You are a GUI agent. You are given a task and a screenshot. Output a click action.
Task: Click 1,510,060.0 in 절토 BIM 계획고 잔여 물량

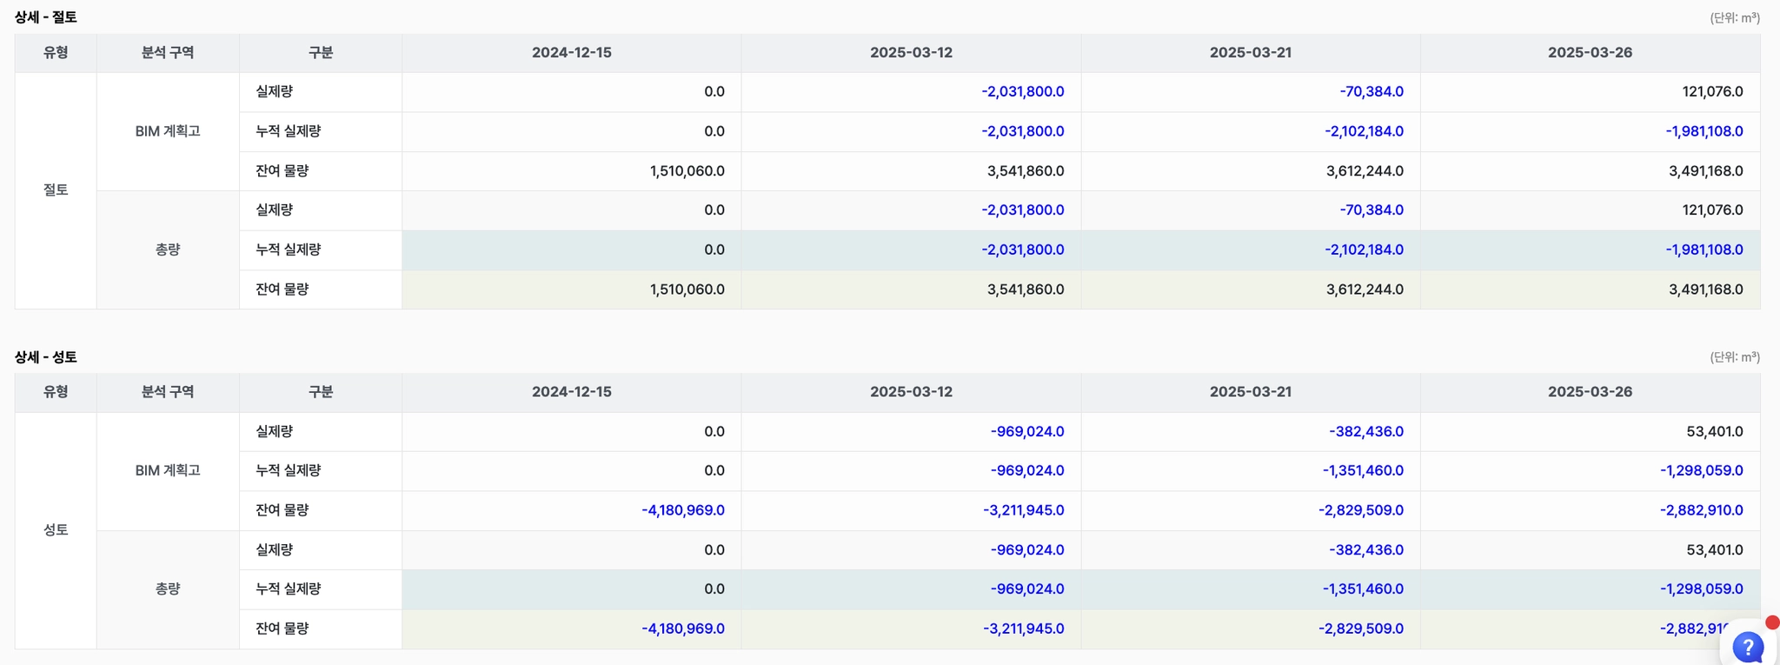pyautogui.click(x=687, y=171)
